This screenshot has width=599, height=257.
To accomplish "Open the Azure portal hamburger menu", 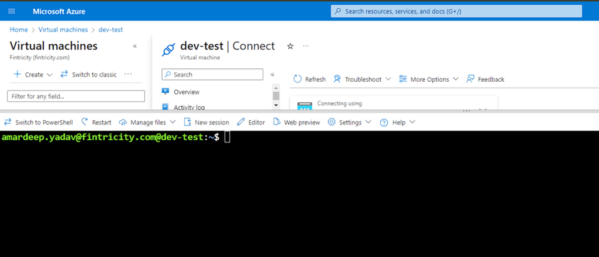I will pos(12,12).
